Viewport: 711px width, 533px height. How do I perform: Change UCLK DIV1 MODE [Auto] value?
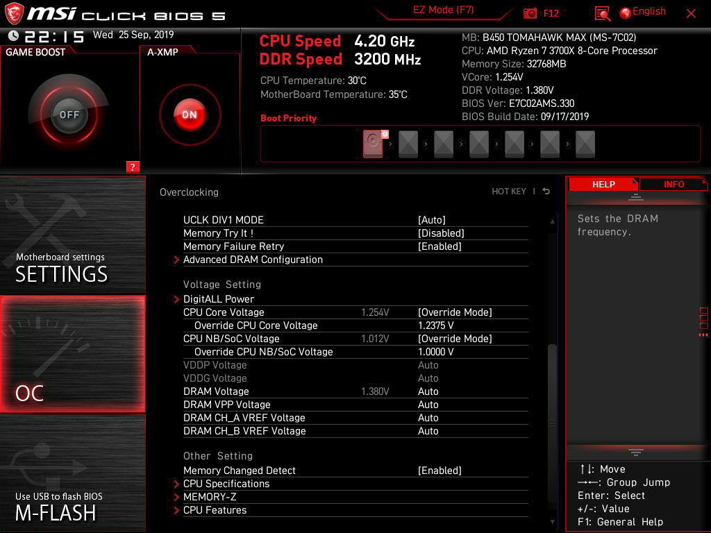pos(432,220)
